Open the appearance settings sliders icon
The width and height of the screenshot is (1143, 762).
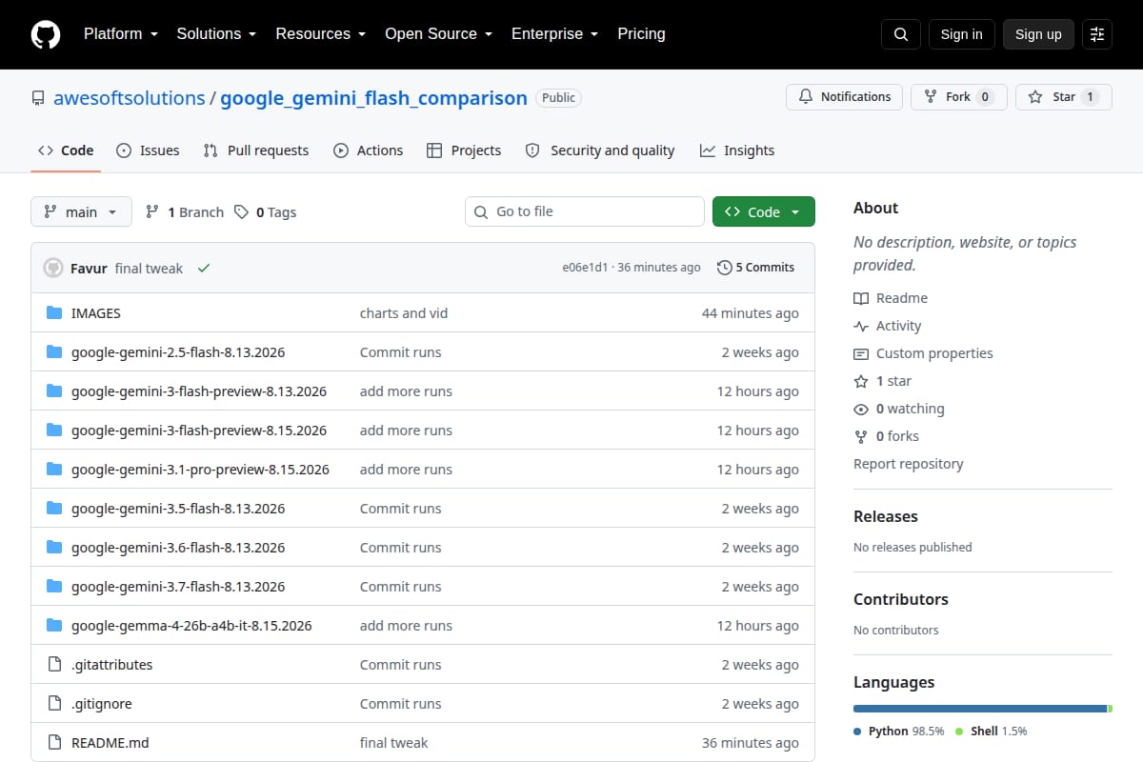tap(1097, 34)
